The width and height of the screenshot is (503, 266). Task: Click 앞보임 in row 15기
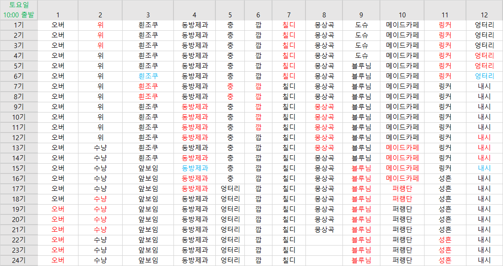148,168
